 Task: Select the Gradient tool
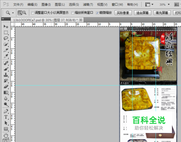[6, 92]
